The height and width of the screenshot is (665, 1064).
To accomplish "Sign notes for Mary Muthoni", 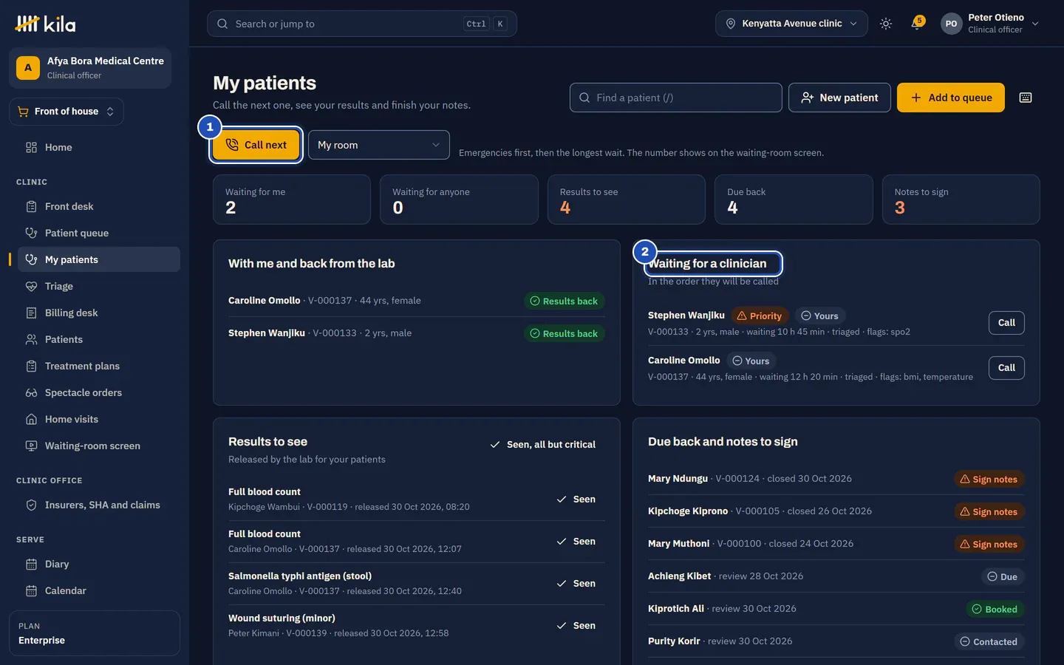I will coord(989,545).
